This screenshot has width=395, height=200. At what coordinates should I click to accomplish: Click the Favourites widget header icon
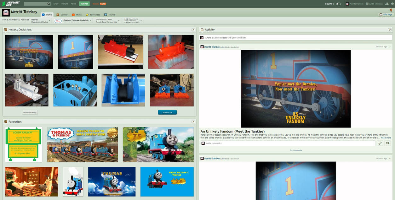coord(6,122)
